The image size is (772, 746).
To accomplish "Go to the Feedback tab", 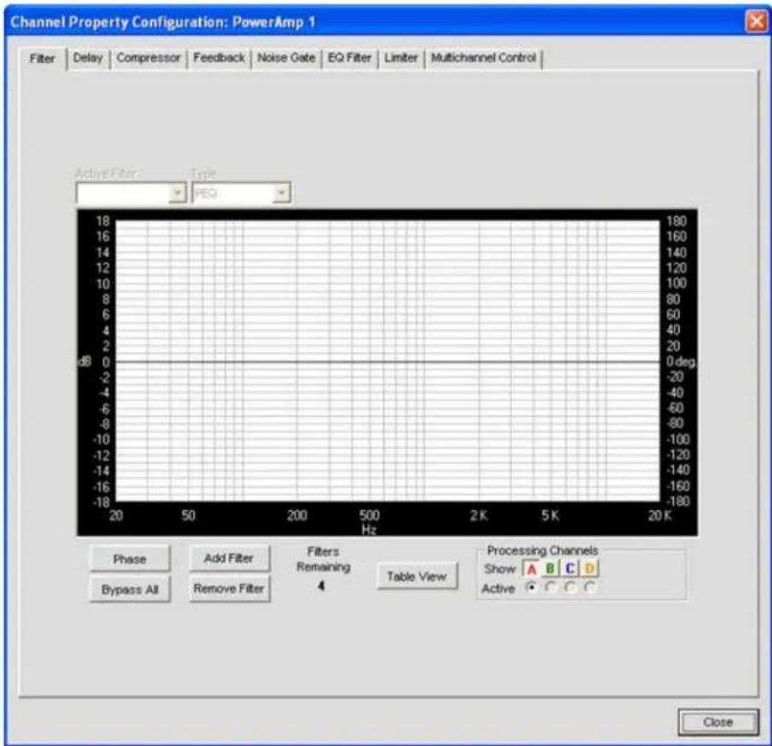I will point(219,58).
